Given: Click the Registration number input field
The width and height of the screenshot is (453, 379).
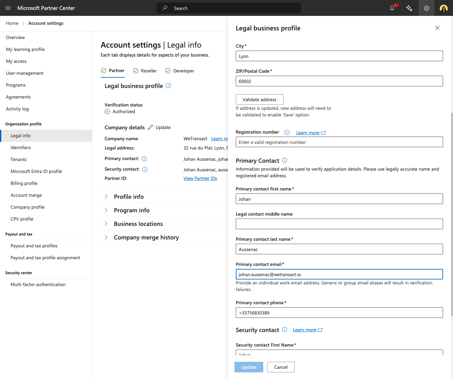Looking at the screenshot, I should 339,142.
